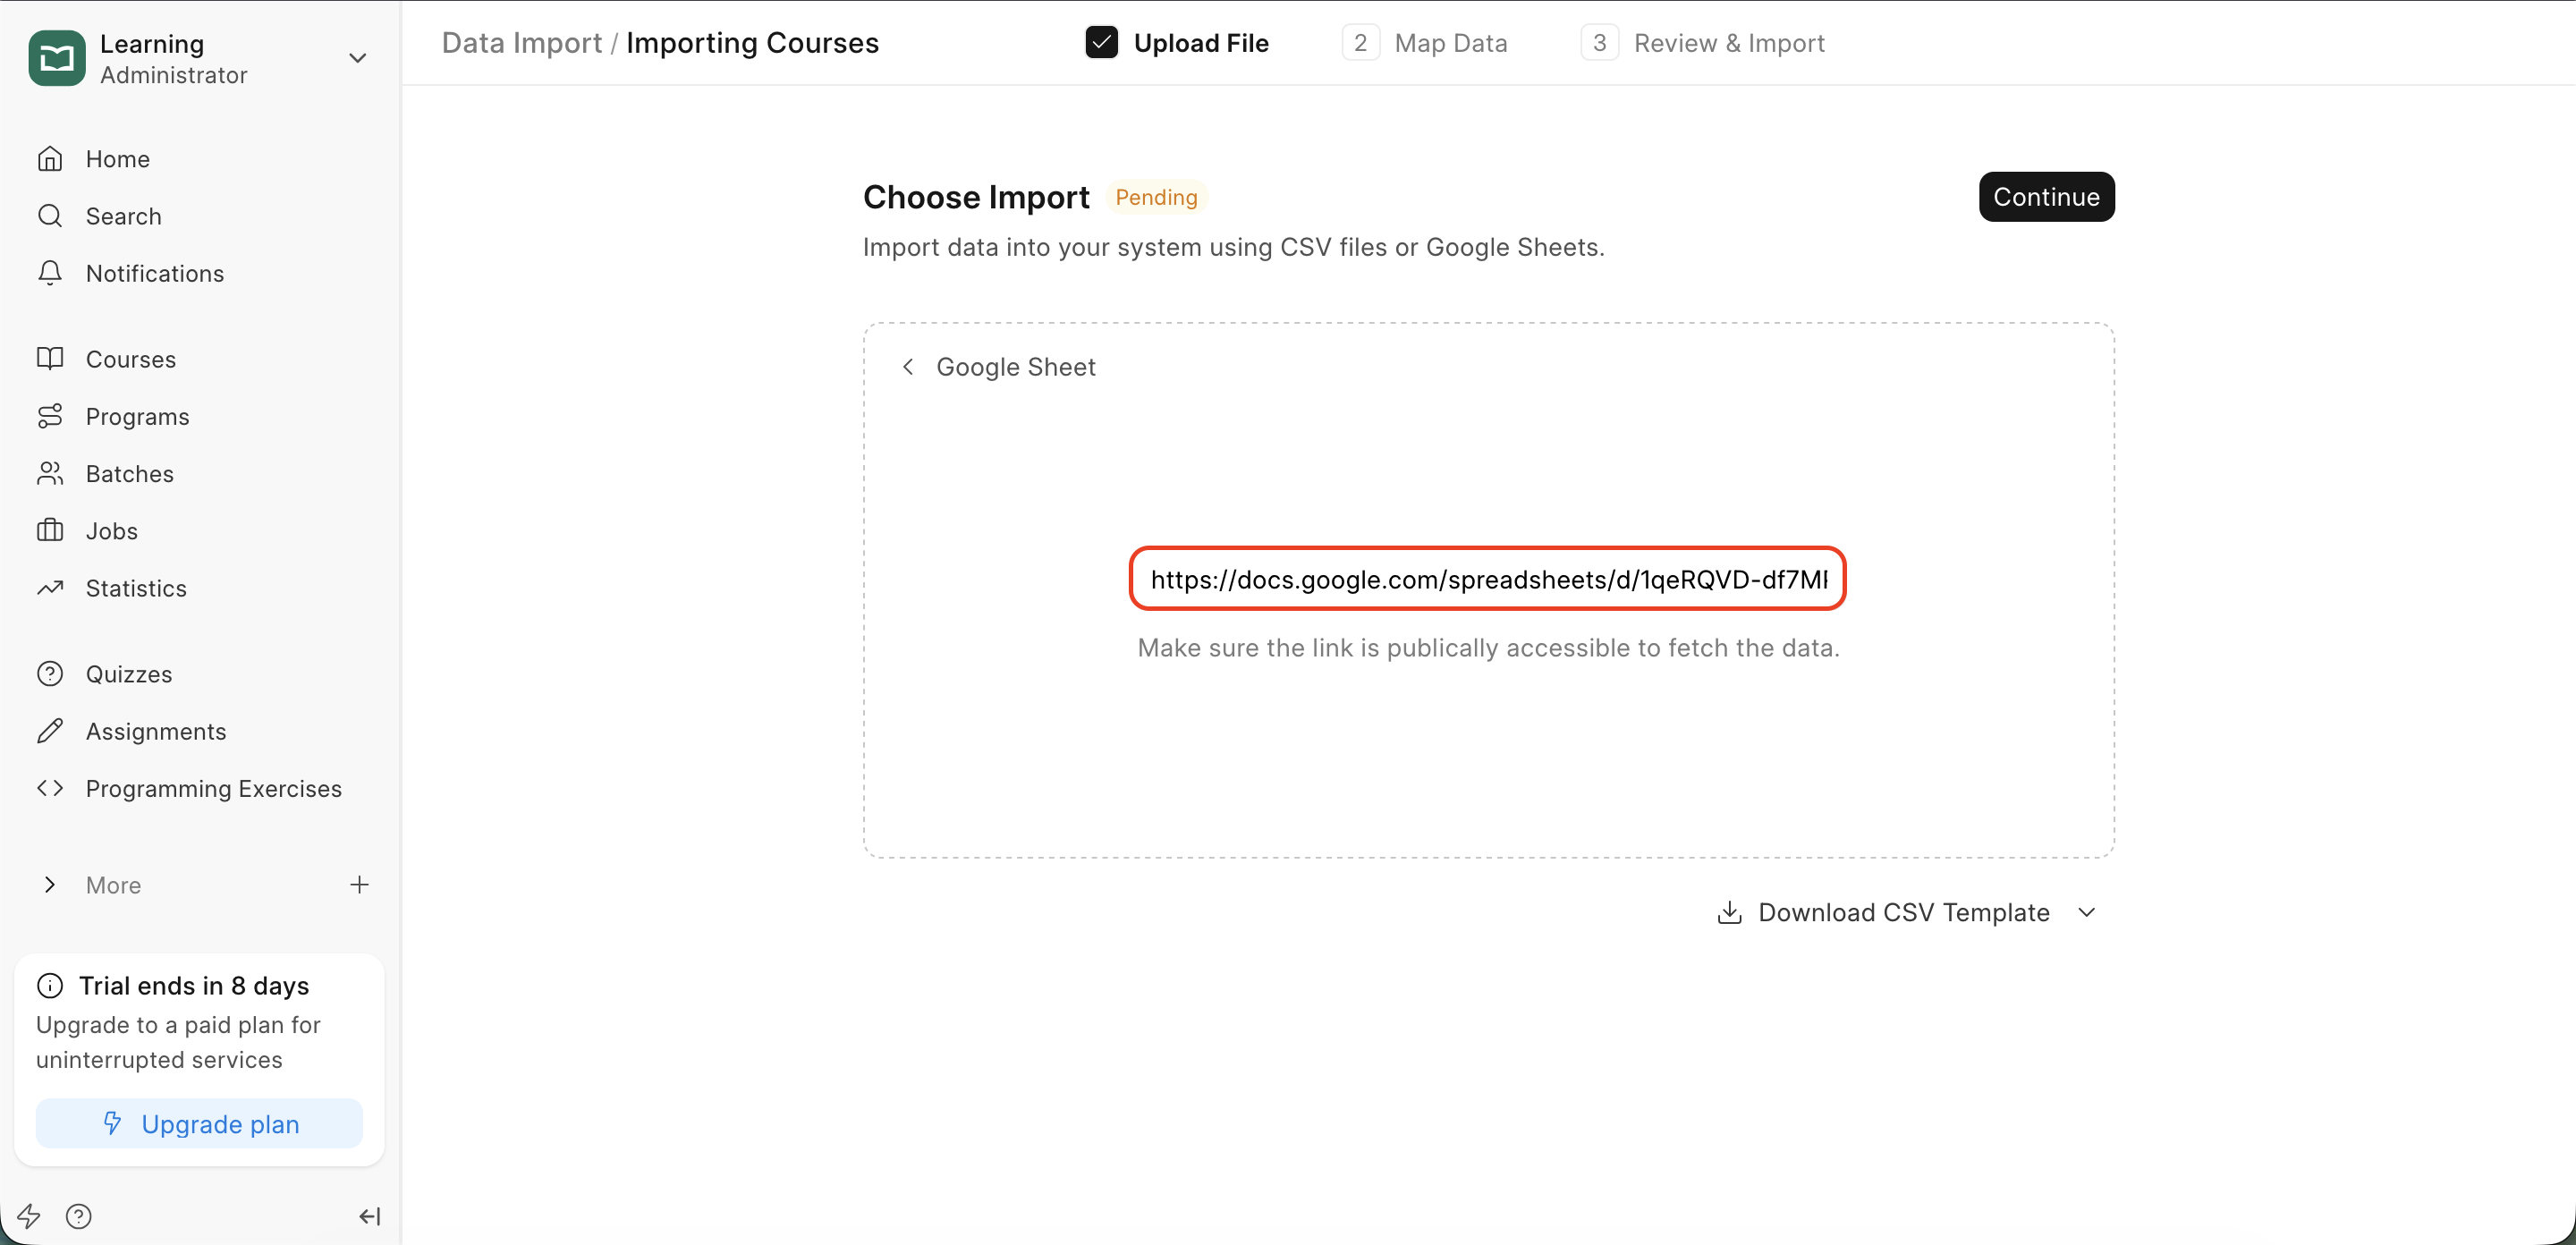
Task: Open Statistics trend icon
Action: pos(50,588)
